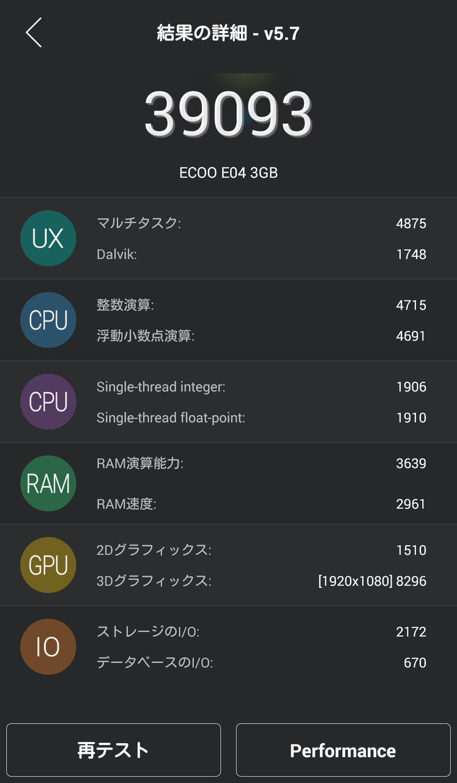Select the blue CPU category icon
Image resolution: width=457 pixels, height=783 pixels.
(x=48, y=320)
